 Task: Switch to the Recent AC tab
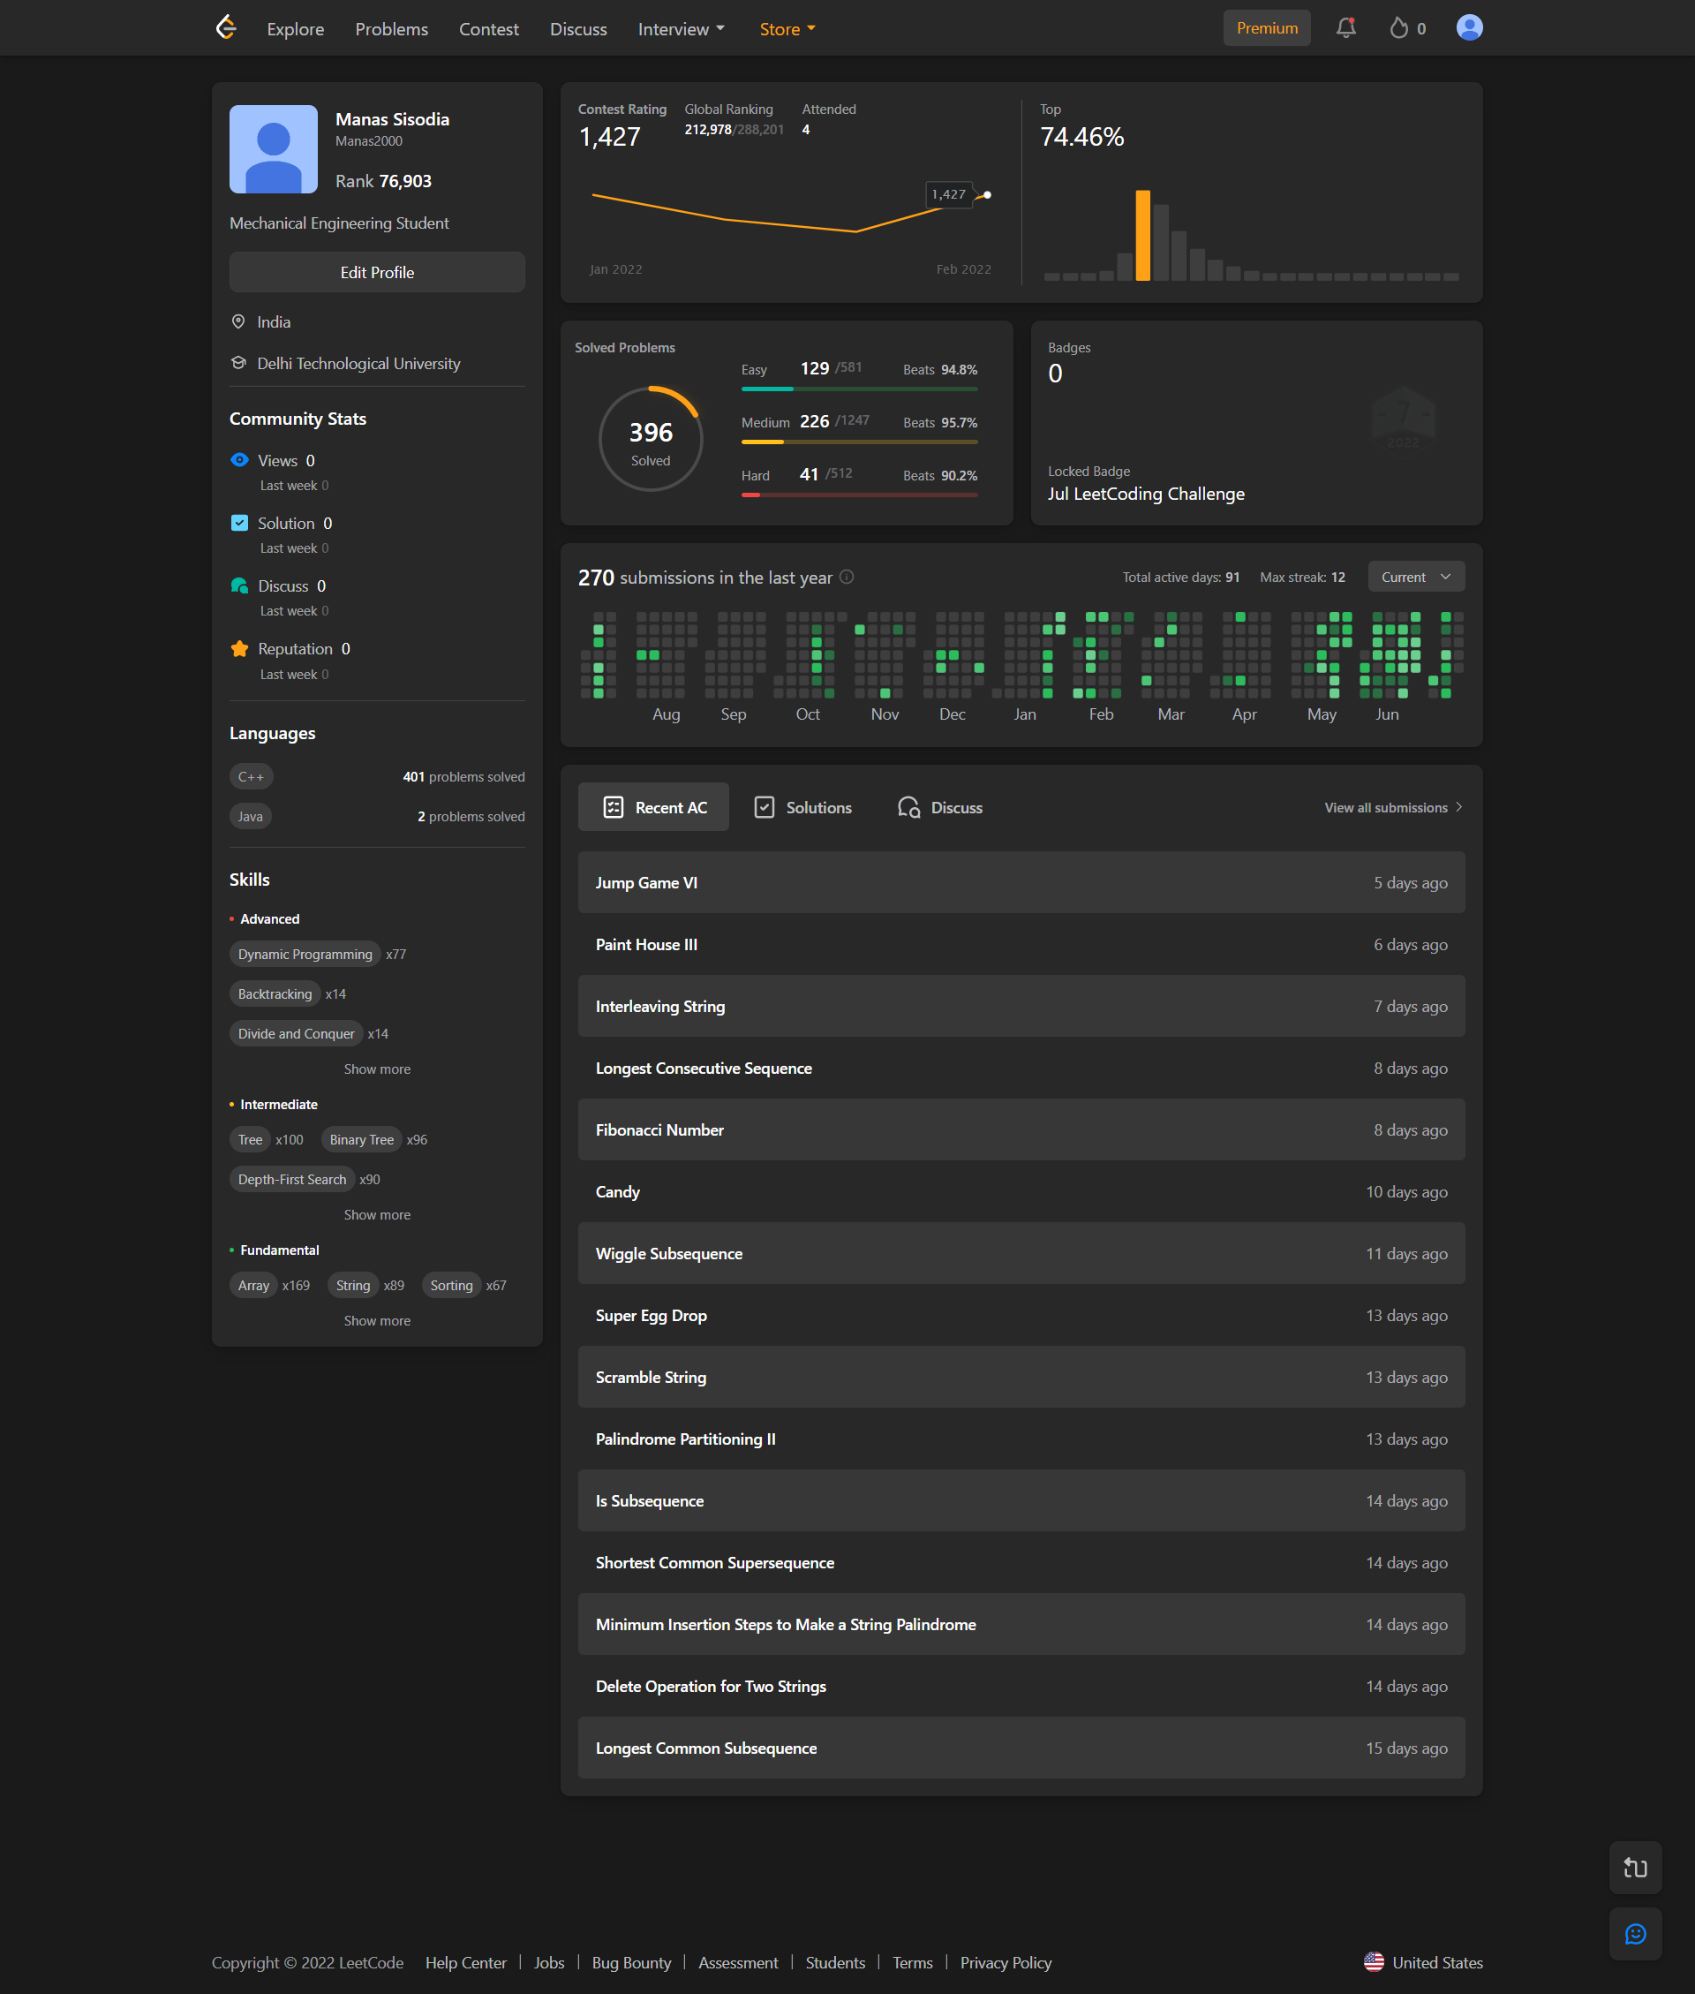click(x=652, y=807)
